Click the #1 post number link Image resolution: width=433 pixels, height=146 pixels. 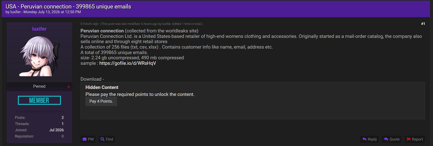pos(423,24)
